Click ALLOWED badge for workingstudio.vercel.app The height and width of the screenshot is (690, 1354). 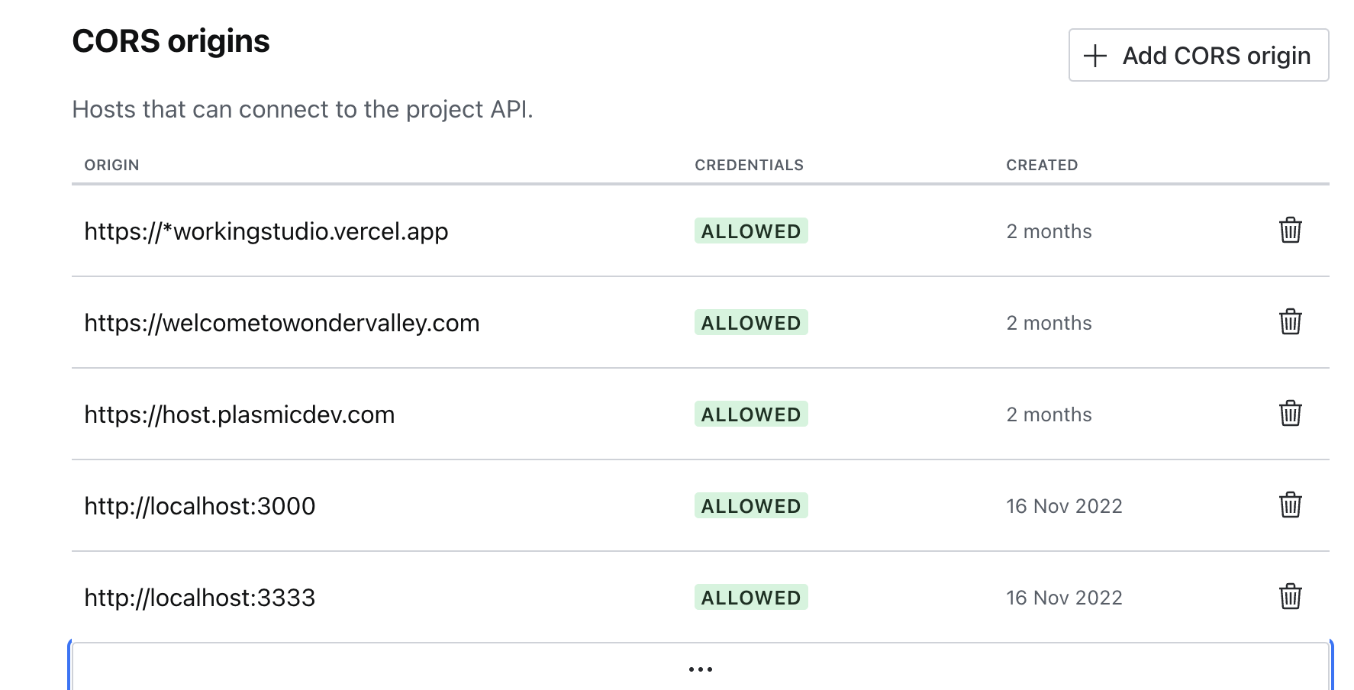pyautogui.click(x=750, y=231)
